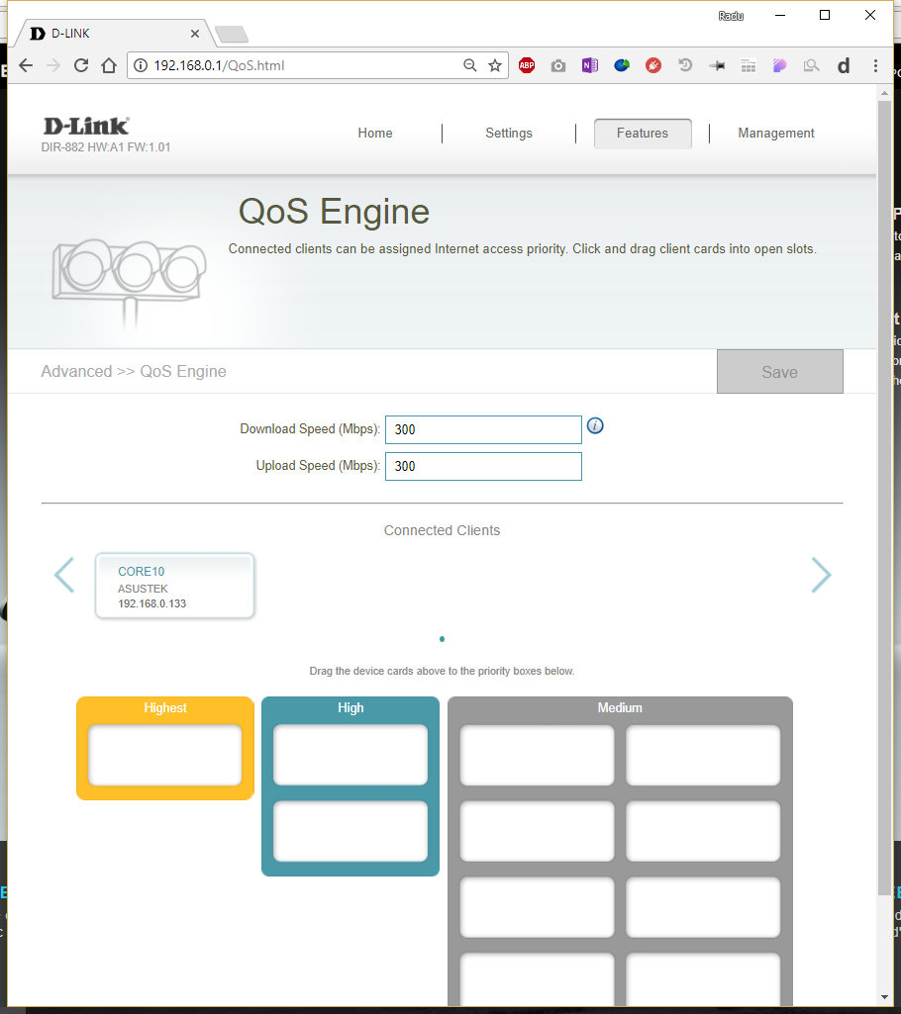Click the zoom magnifier icon in address bar
Viewport: 901px width, 1014px height.
[x=470, y=65]
